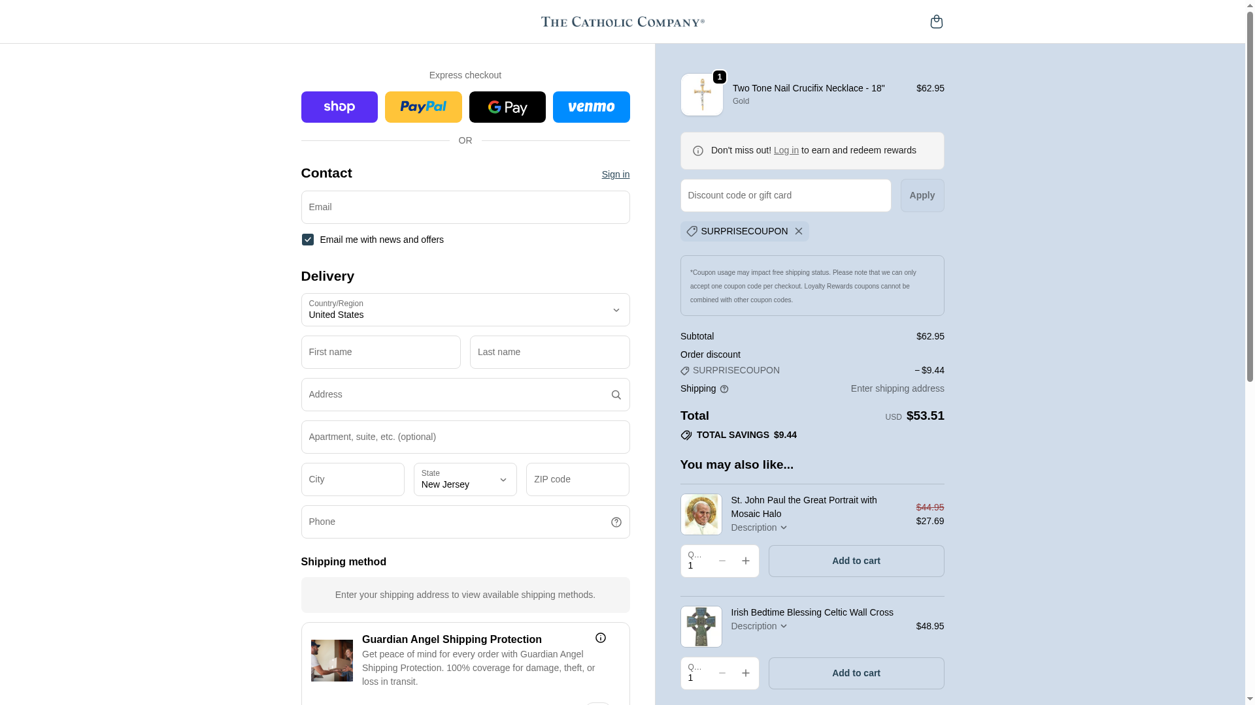
Task: Remove the SURPRISECOUPON discount tag
Action: click(x=798, y=231)
